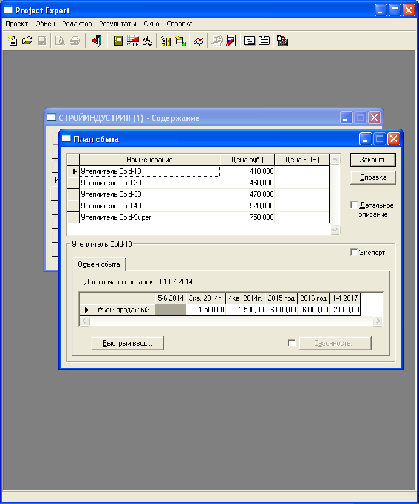The width and height of the screenshot is (419, 504).
Task: Click the Быстрый ввод... button
Action: [x=128, y=343]
